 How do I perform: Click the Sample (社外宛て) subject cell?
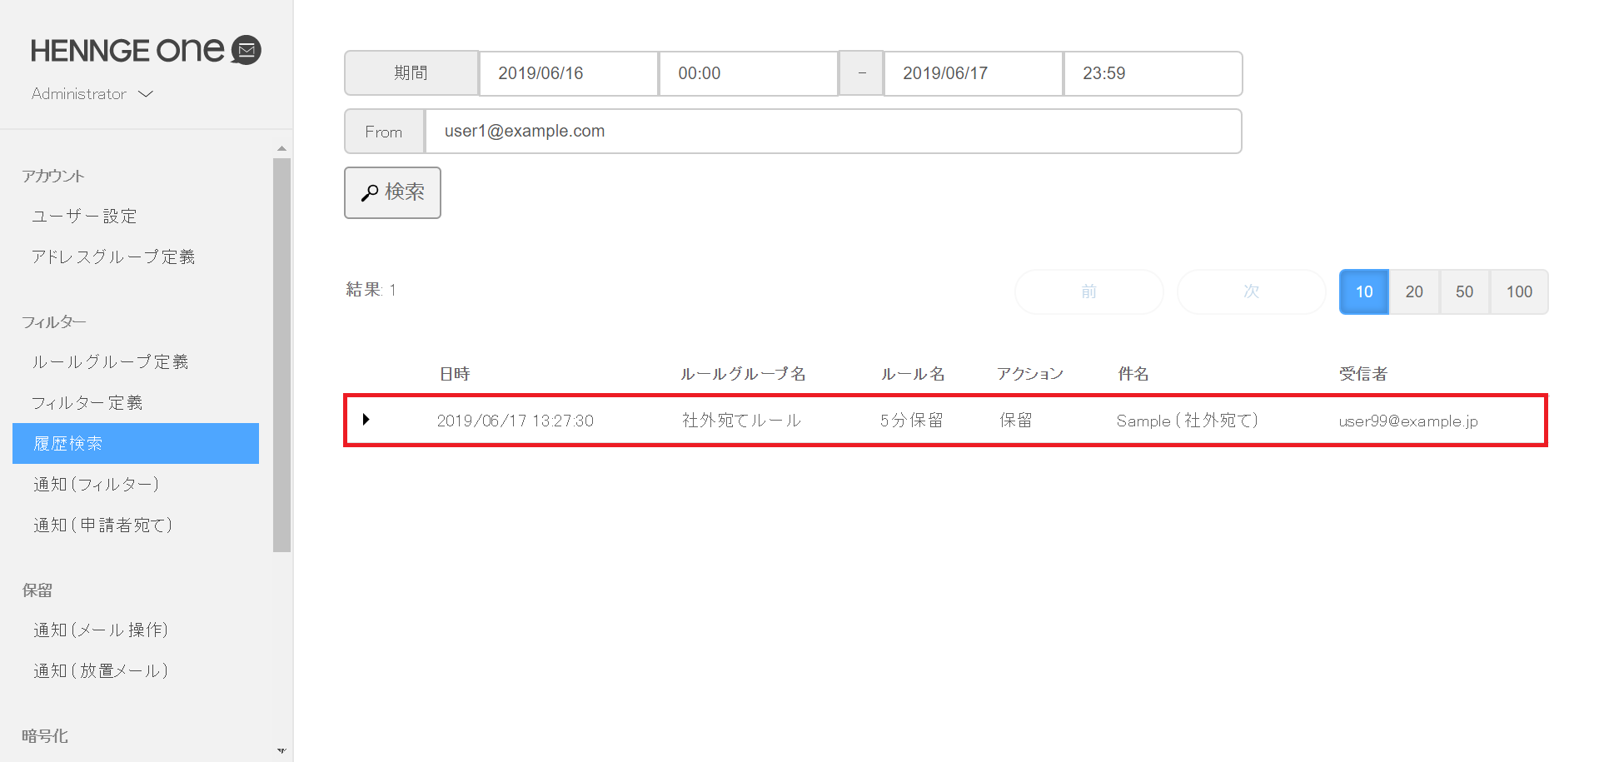pos(1187,421)
